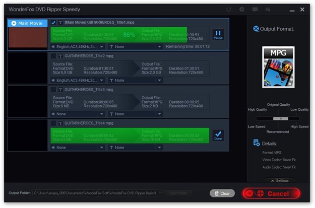This screenshot has width=315, height=208.
Task: Click the Clear button
Action: pyautogui.click(x=222, y=193)
